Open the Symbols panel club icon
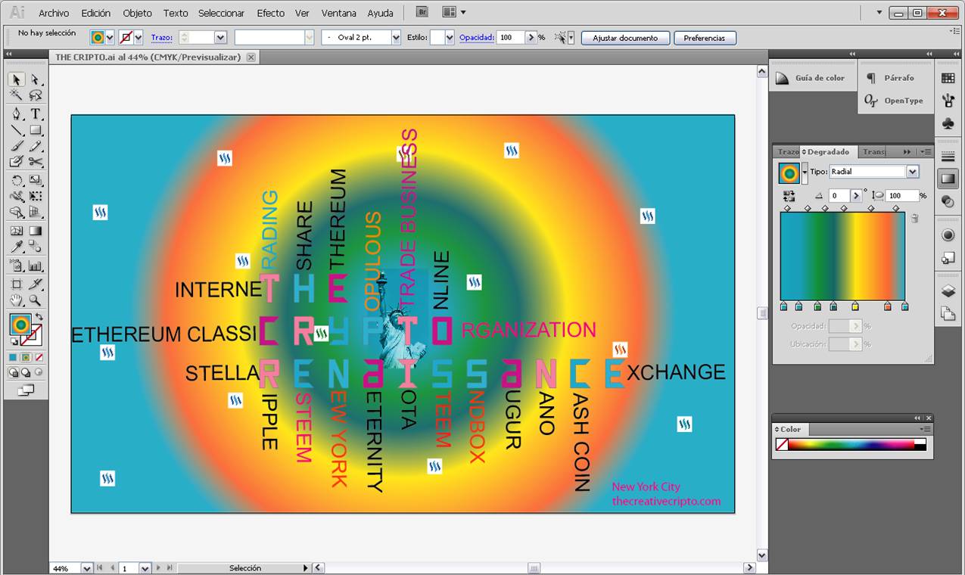 pos(948,123)
